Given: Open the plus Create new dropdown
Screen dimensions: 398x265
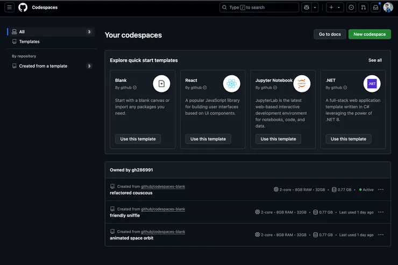Looking at the screenshot, I should pyautogui.click(x=334, y=8).
